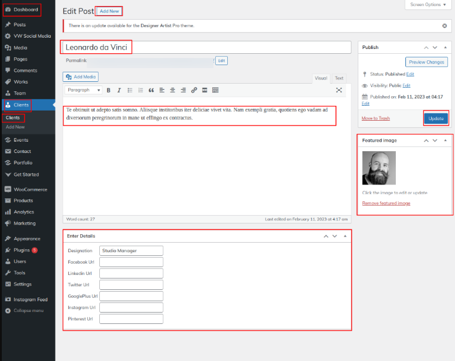
Task: Apply italic formatting in editor toolbar
Action: pos(119,90)
